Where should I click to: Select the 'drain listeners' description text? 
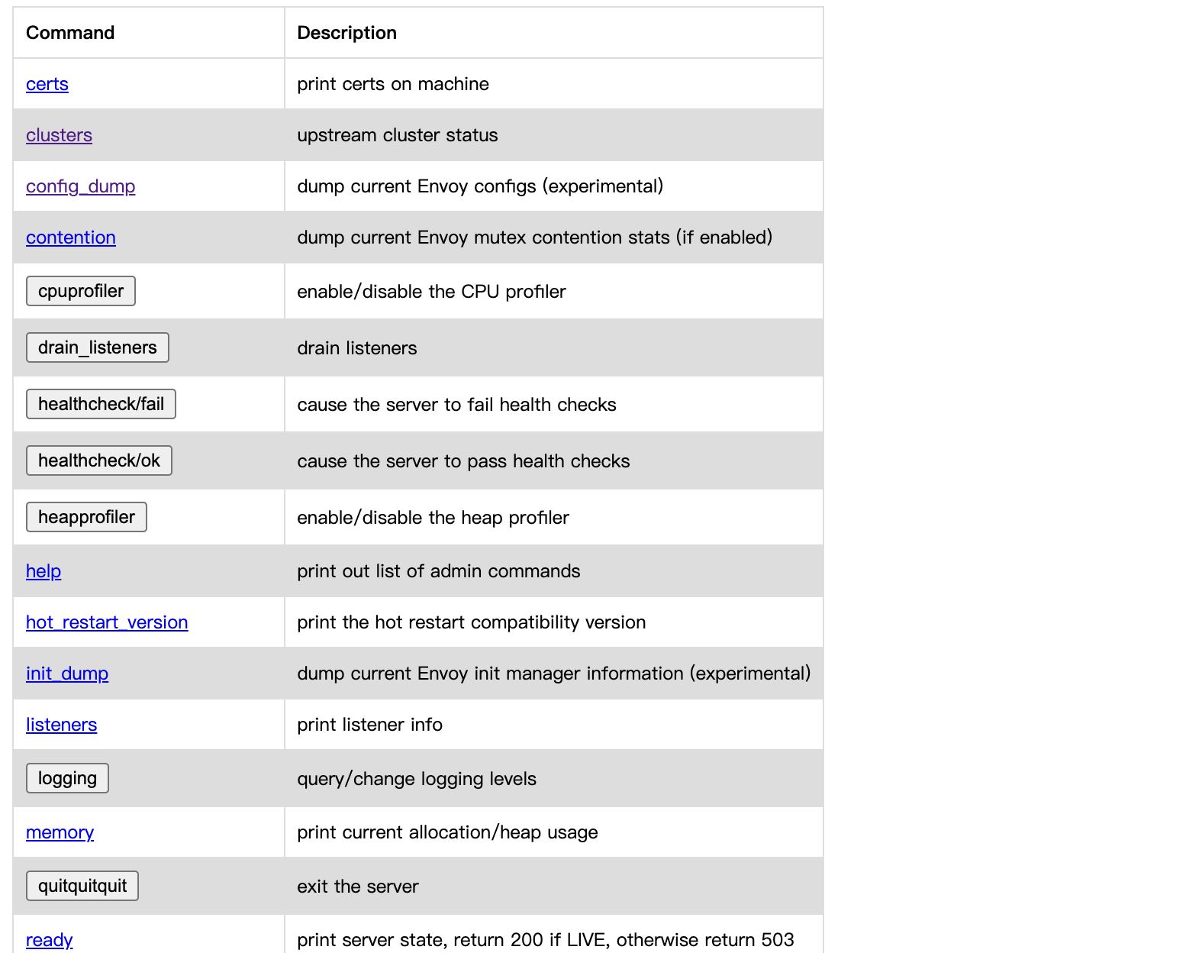point(357,348)
